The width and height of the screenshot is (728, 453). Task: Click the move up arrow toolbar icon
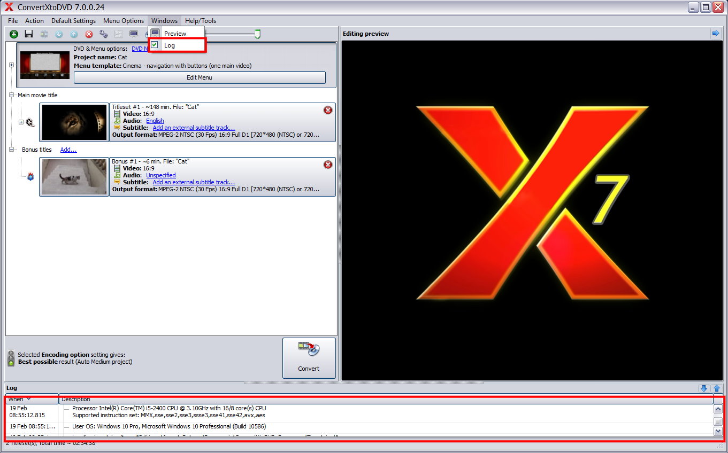pyautogui.click(x=74, y=34)
